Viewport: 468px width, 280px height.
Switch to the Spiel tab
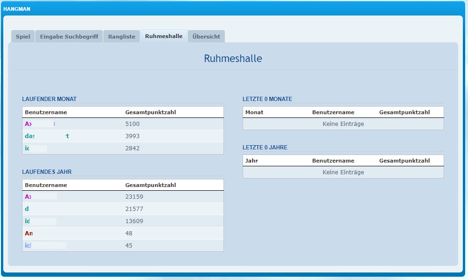point(23,37)
